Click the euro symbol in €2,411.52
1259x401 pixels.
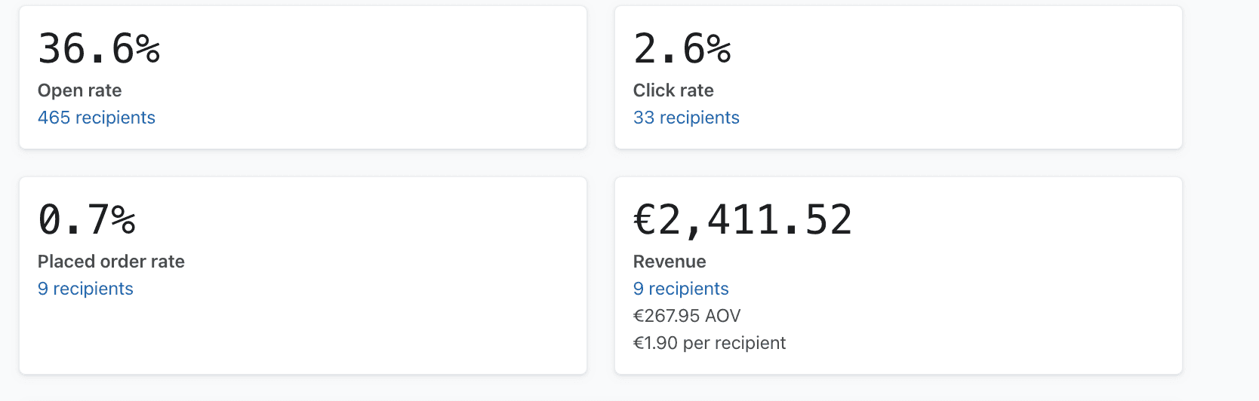tap(645, 220)
